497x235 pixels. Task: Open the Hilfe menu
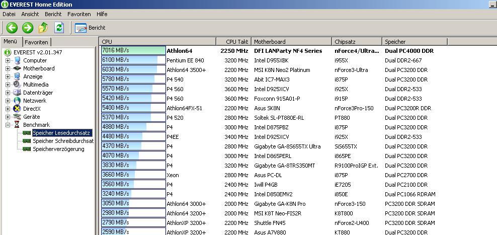[x=102, y=14]
